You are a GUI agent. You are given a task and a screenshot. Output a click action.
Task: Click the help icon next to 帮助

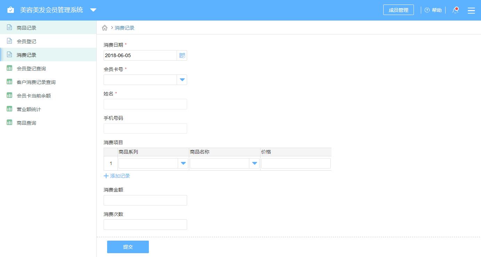pyautogui.click(x=427, y=10)
